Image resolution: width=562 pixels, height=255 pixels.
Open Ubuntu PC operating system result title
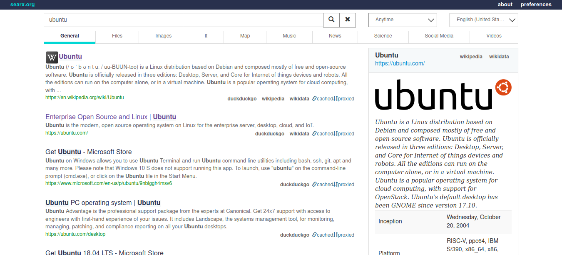103,203
